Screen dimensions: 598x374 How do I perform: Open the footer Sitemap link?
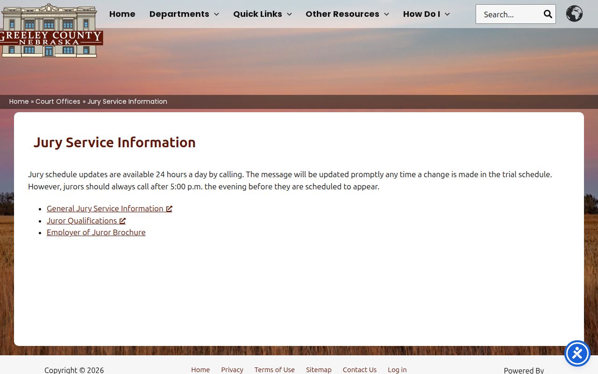pyautogui.click(x=319, y=370)
